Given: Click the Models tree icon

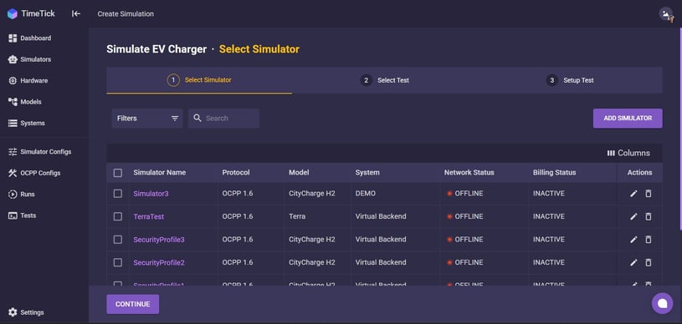Looking at the screenshot, I should click(13, 102).
